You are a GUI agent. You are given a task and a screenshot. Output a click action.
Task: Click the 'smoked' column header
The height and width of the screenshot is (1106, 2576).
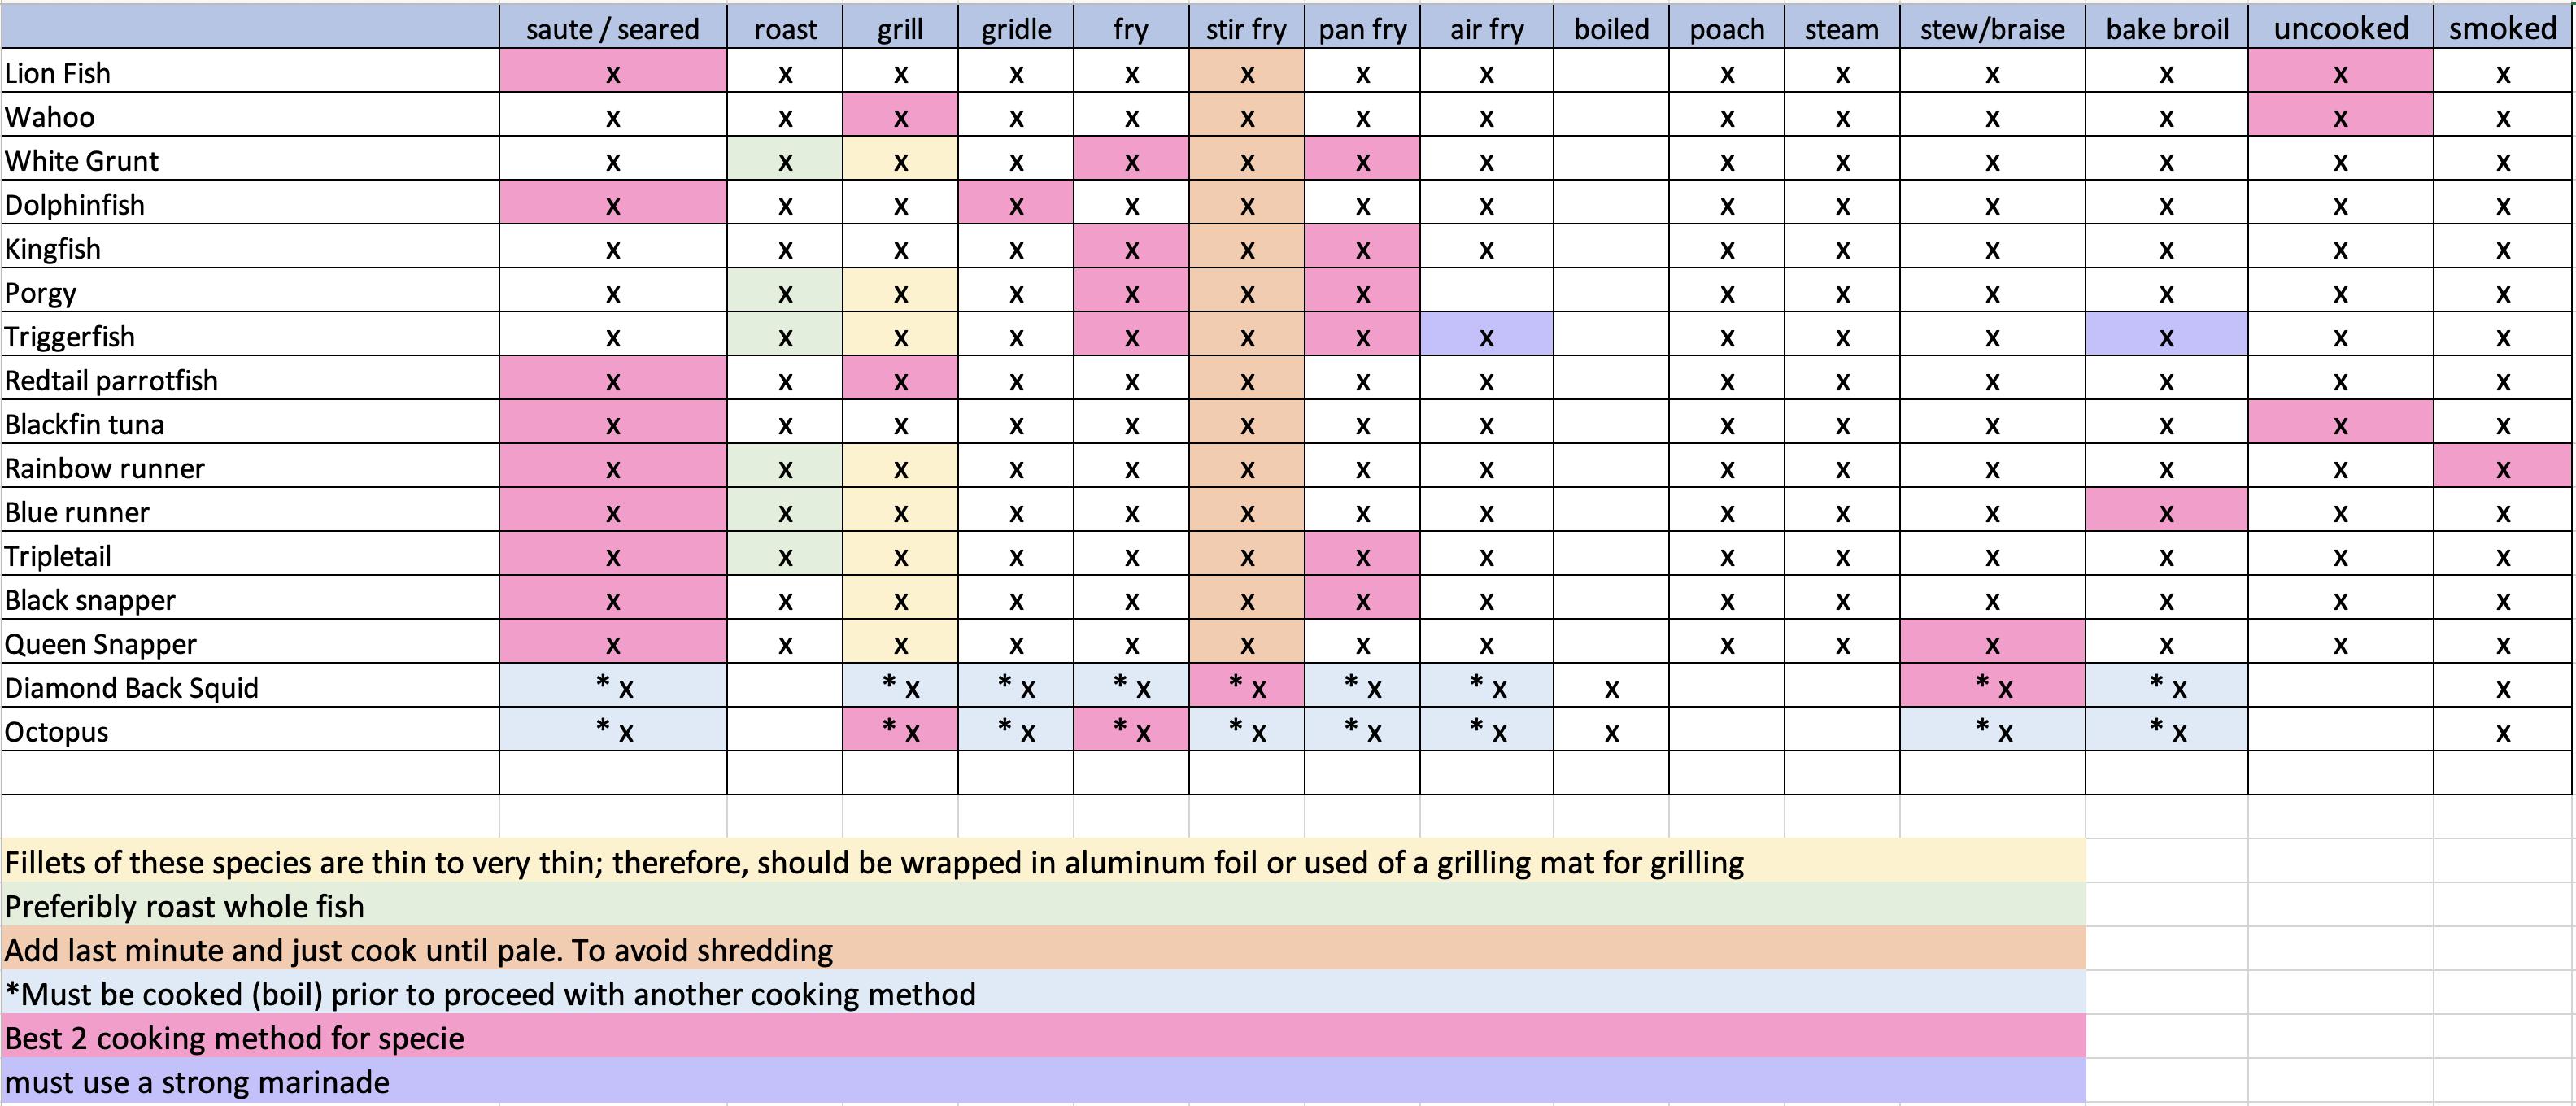pyautogui.click(x=2502, y=29)
